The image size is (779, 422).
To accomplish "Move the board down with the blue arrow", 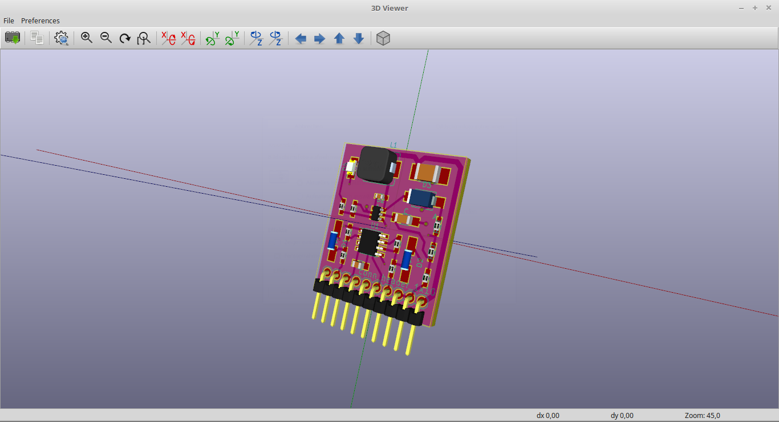I will 359,38.
